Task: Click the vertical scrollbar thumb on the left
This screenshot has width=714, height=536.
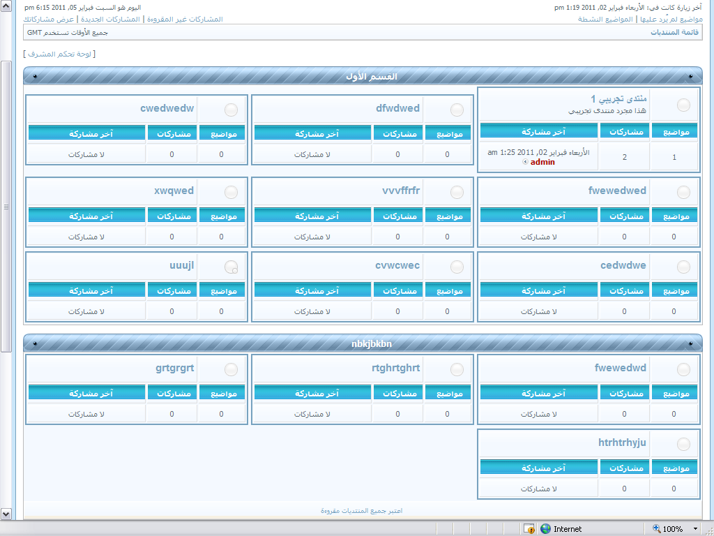Action: pos(6,206)
